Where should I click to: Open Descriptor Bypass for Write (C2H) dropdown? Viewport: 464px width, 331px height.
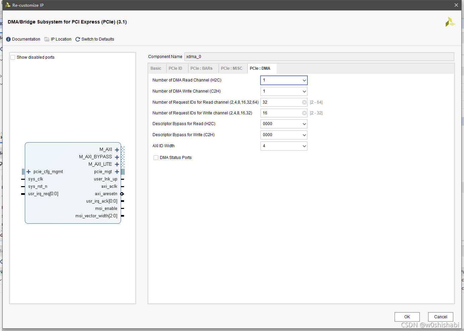pos(284,135)
